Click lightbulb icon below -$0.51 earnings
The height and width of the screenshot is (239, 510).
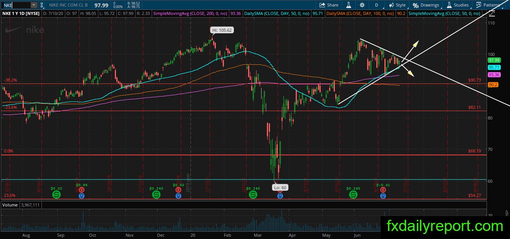pos(383,196)
